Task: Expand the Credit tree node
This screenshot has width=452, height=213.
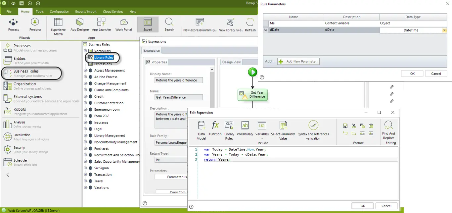Action: tap(85, 97)
